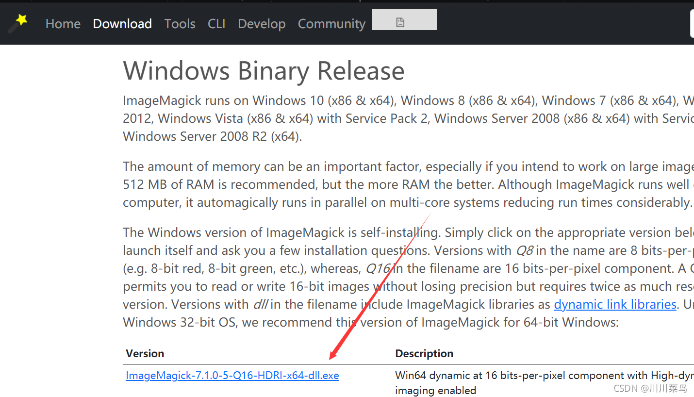Click the ImageMagick wizard logo icon
This screenshot has width=694, height=397.
18,23
